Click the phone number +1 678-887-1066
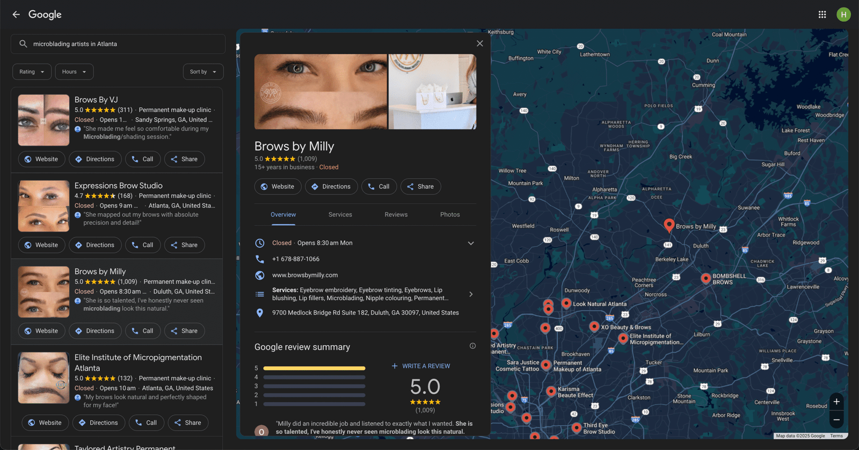 (x=296, y=259)
